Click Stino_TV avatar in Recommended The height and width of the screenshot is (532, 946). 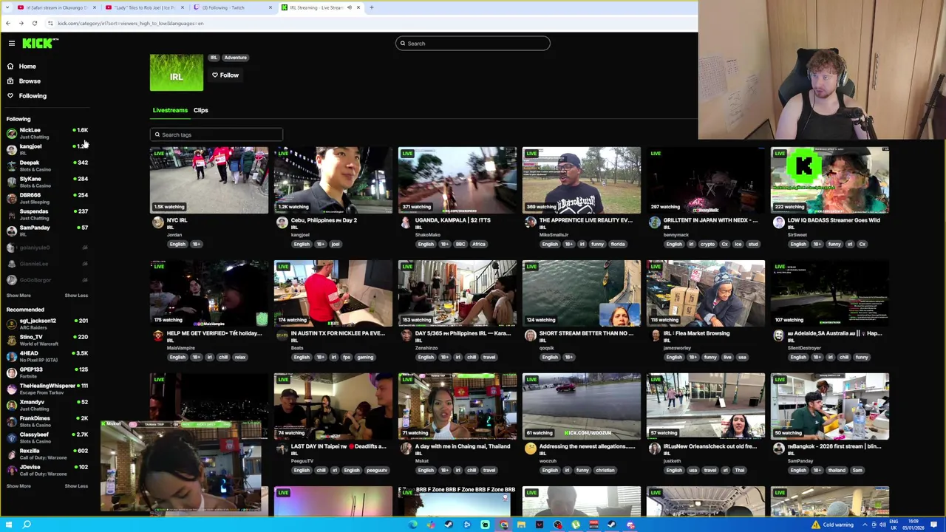(x=11, y=340)
